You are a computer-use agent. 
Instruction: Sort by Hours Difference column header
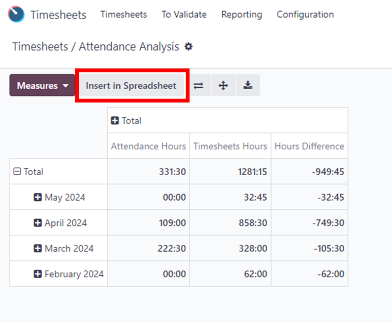coord(309,146)
